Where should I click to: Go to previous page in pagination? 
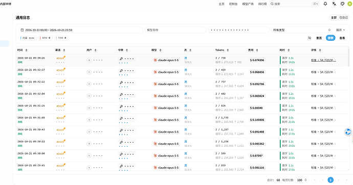point(323,180)
